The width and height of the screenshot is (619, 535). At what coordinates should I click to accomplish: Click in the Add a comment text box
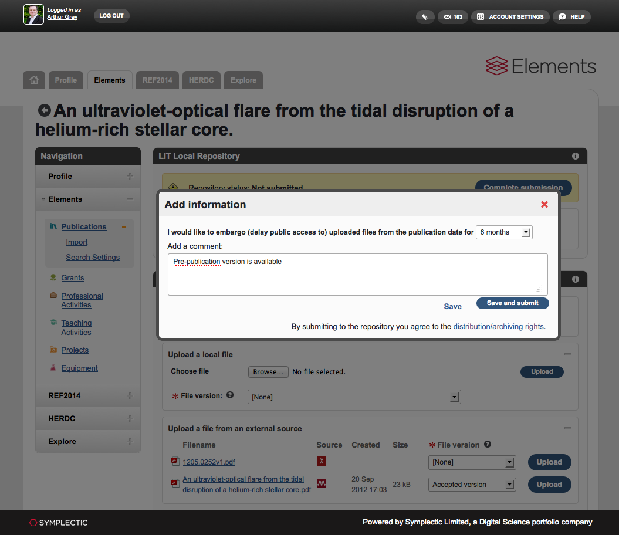(357, 275)
